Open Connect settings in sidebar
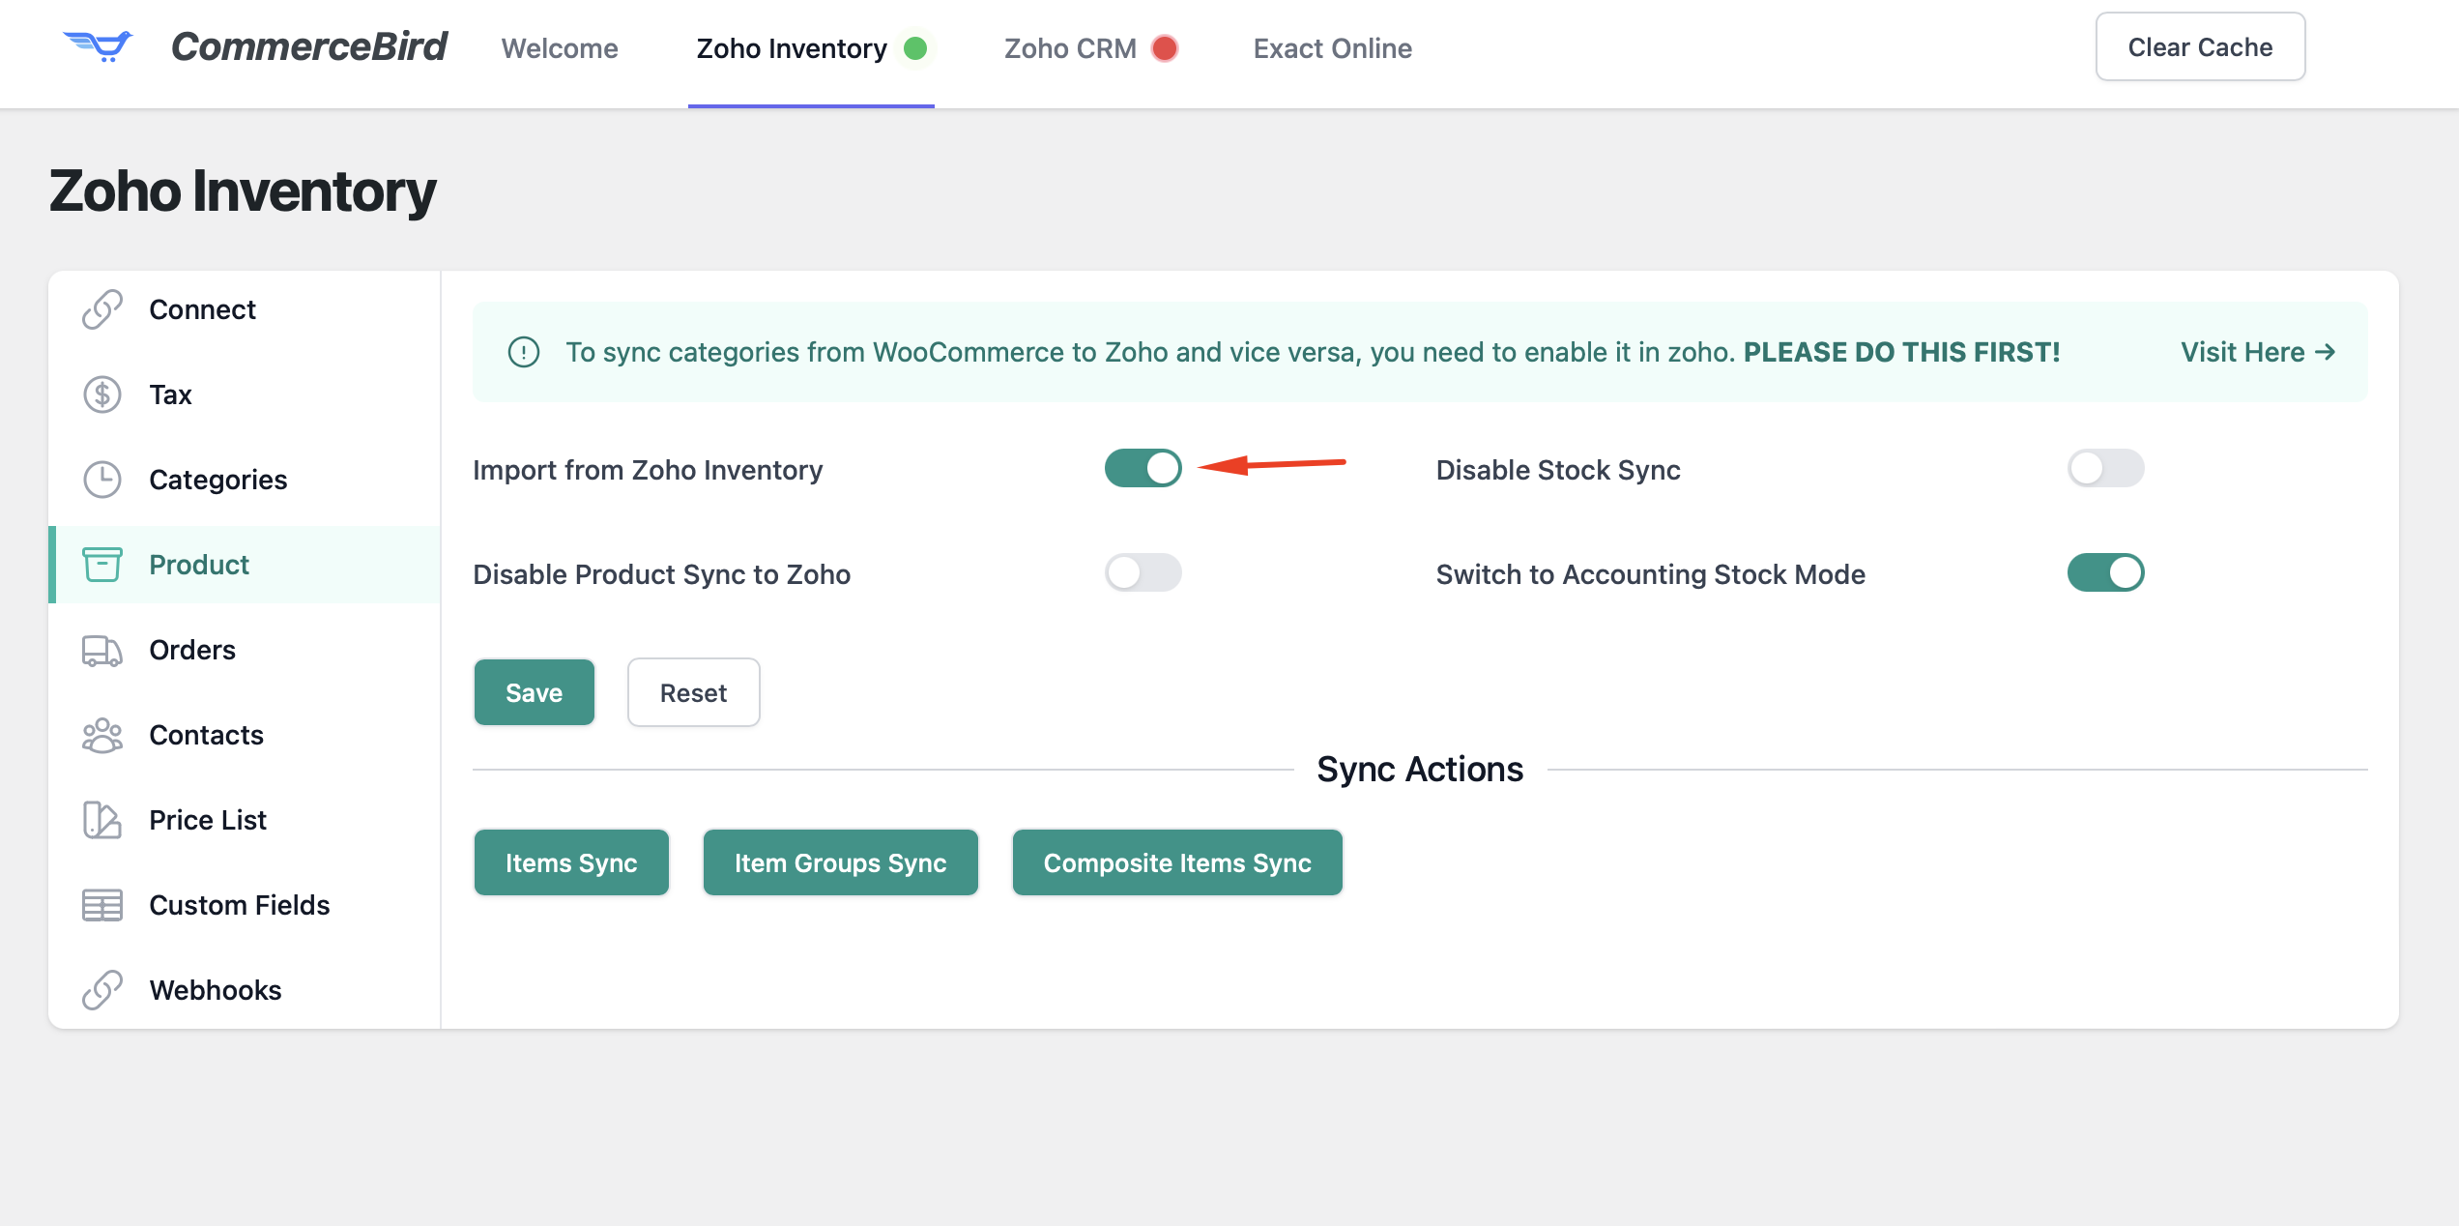 coord(245,309)
